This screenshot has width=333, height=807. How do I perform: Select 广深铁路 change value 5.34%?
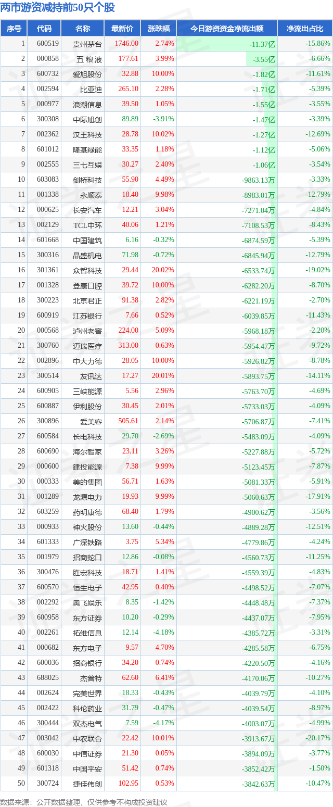(166, 543)
